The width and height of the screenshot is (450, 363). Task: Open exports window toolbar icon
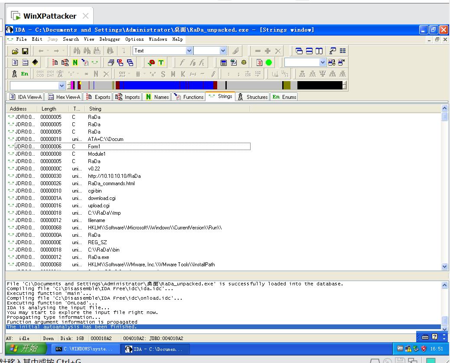tap(55, 62)
